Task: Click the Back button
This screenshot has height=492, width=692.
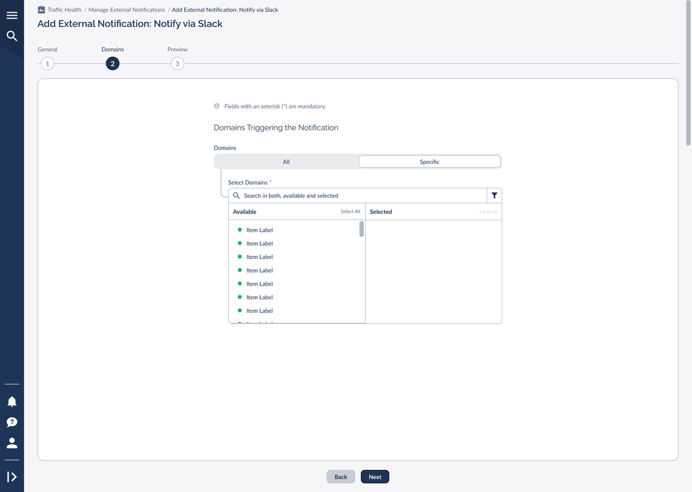Action: (341, 476)
